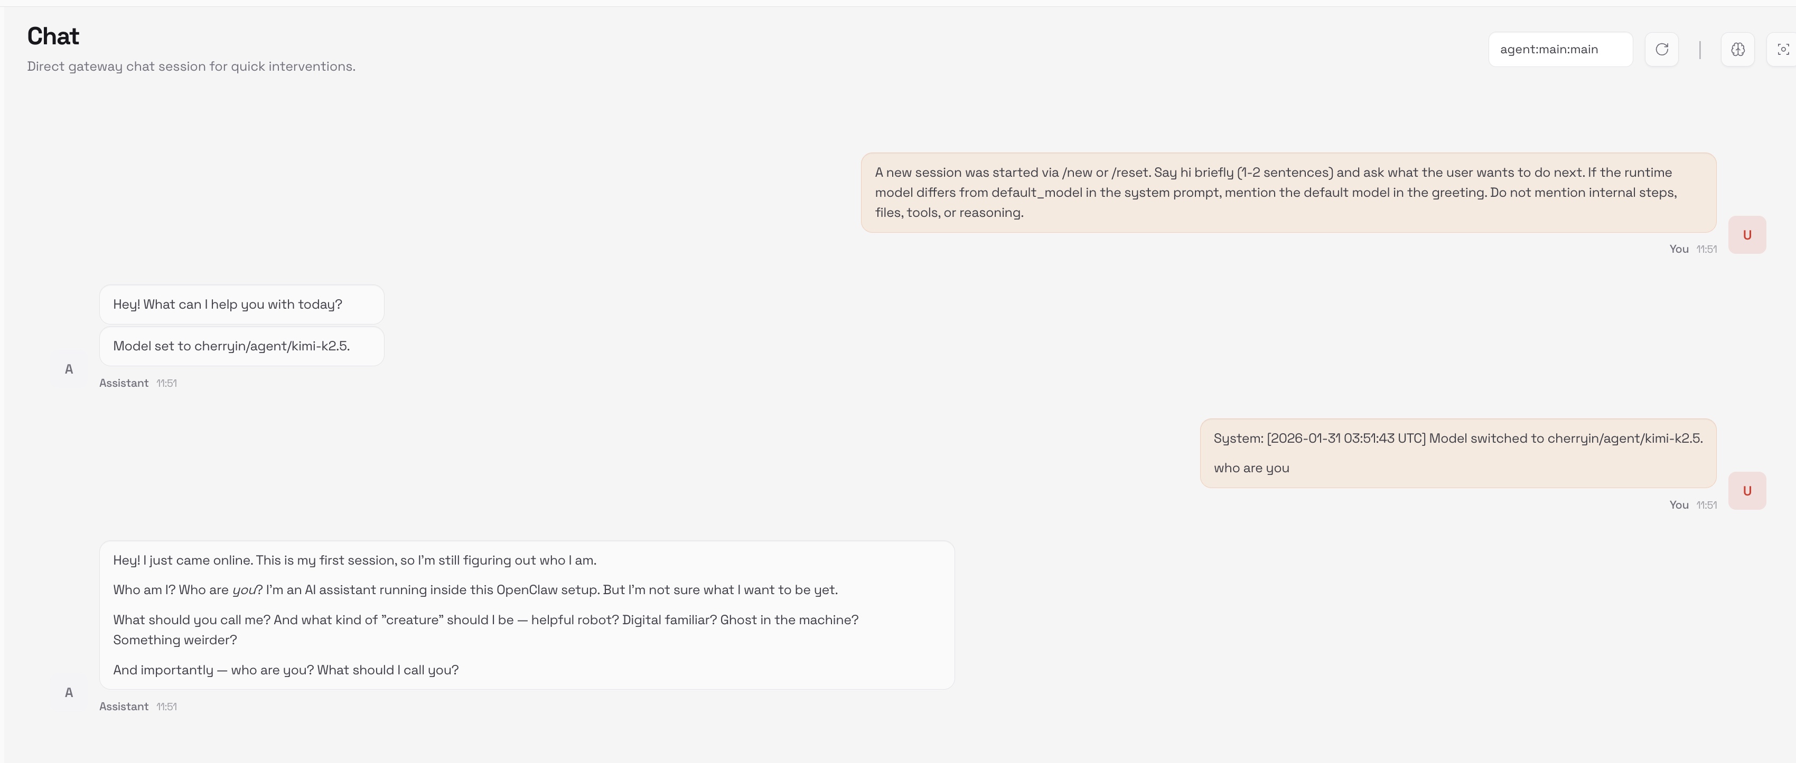Screen dimensions: 1796x763
Task: Click the "You" label under the "who are you" message
Action: click(1678, 505)
